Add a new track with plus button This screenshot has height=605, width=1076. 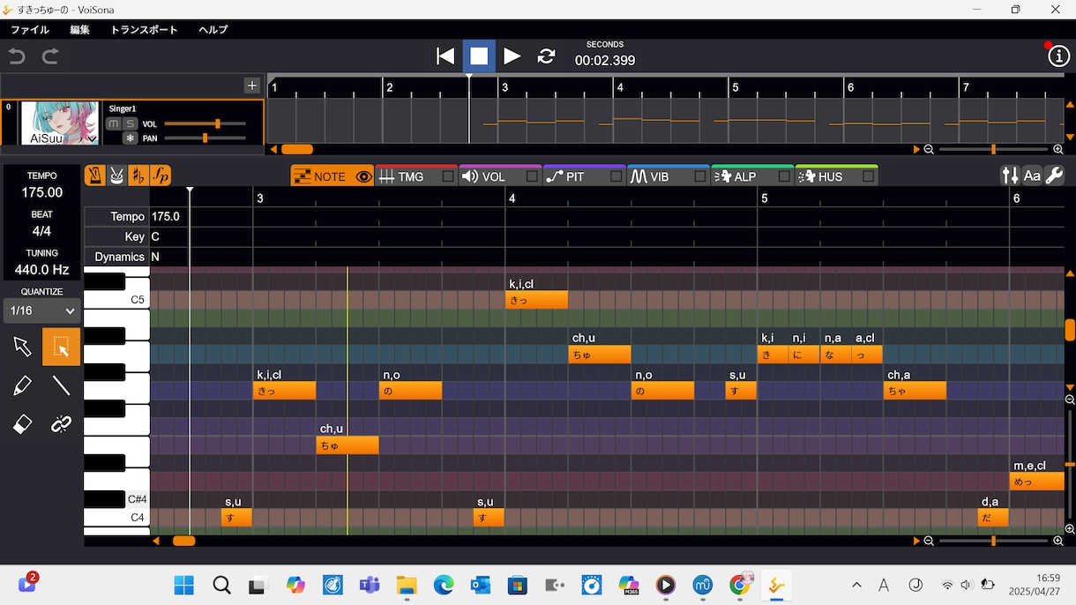coord(252,86)
